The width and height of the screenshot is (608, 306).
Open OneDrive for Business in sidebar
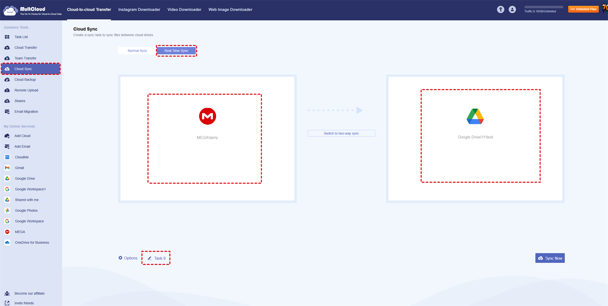[x=32, y=243]
